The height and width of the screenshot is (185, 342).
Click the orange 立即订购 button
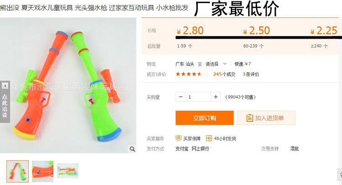click(x=205, y=118)
